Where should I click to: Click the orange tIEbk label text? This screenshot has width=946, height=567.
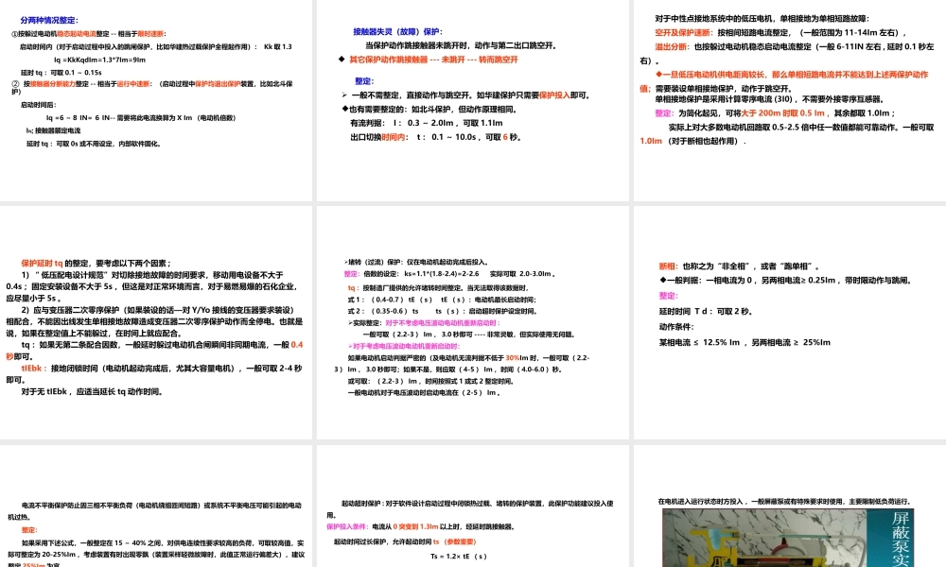[x=32, y=369]
